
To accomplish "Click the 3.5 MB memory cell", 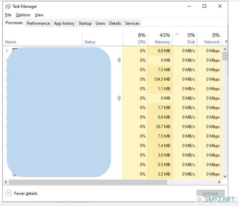I will coord(160,174).
